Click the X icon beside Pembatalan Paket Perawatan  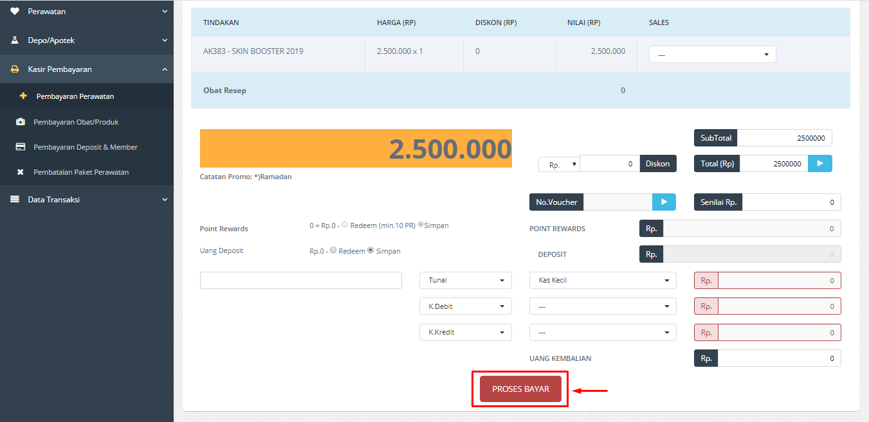[20, 172]
